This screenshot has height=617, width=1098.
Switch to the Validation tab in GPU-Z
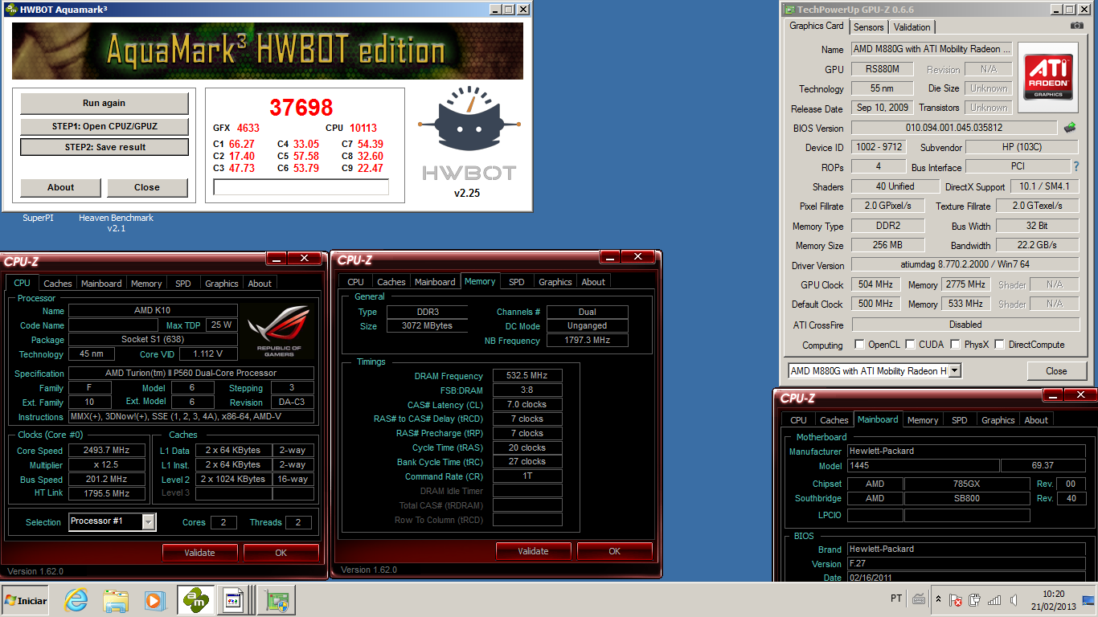[x=912, y=27]
